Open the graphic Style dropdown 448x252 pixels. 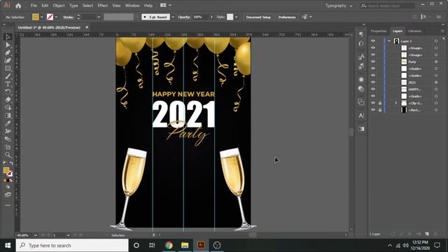(237, 17)
